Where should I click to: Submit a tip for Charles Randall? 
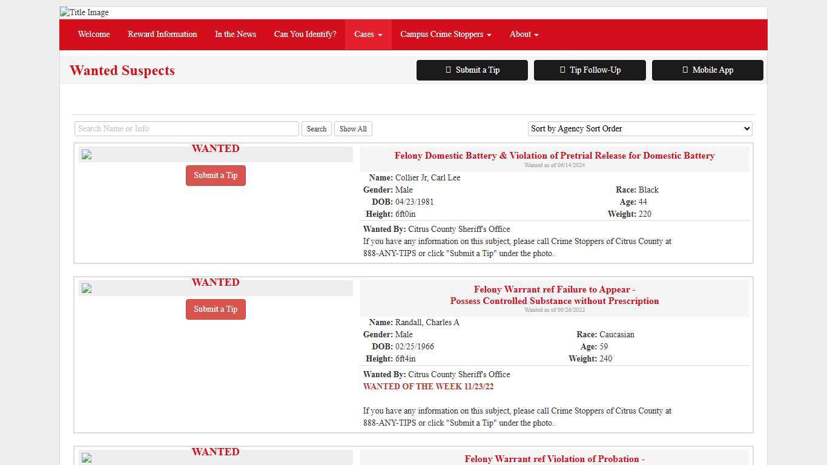tap(216, 309)
